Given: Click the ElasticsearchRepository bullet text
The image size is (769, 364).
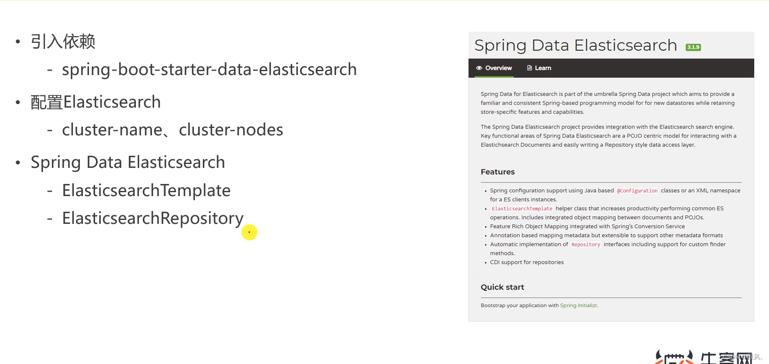Looking at the screenshot, I should (153, 218).
